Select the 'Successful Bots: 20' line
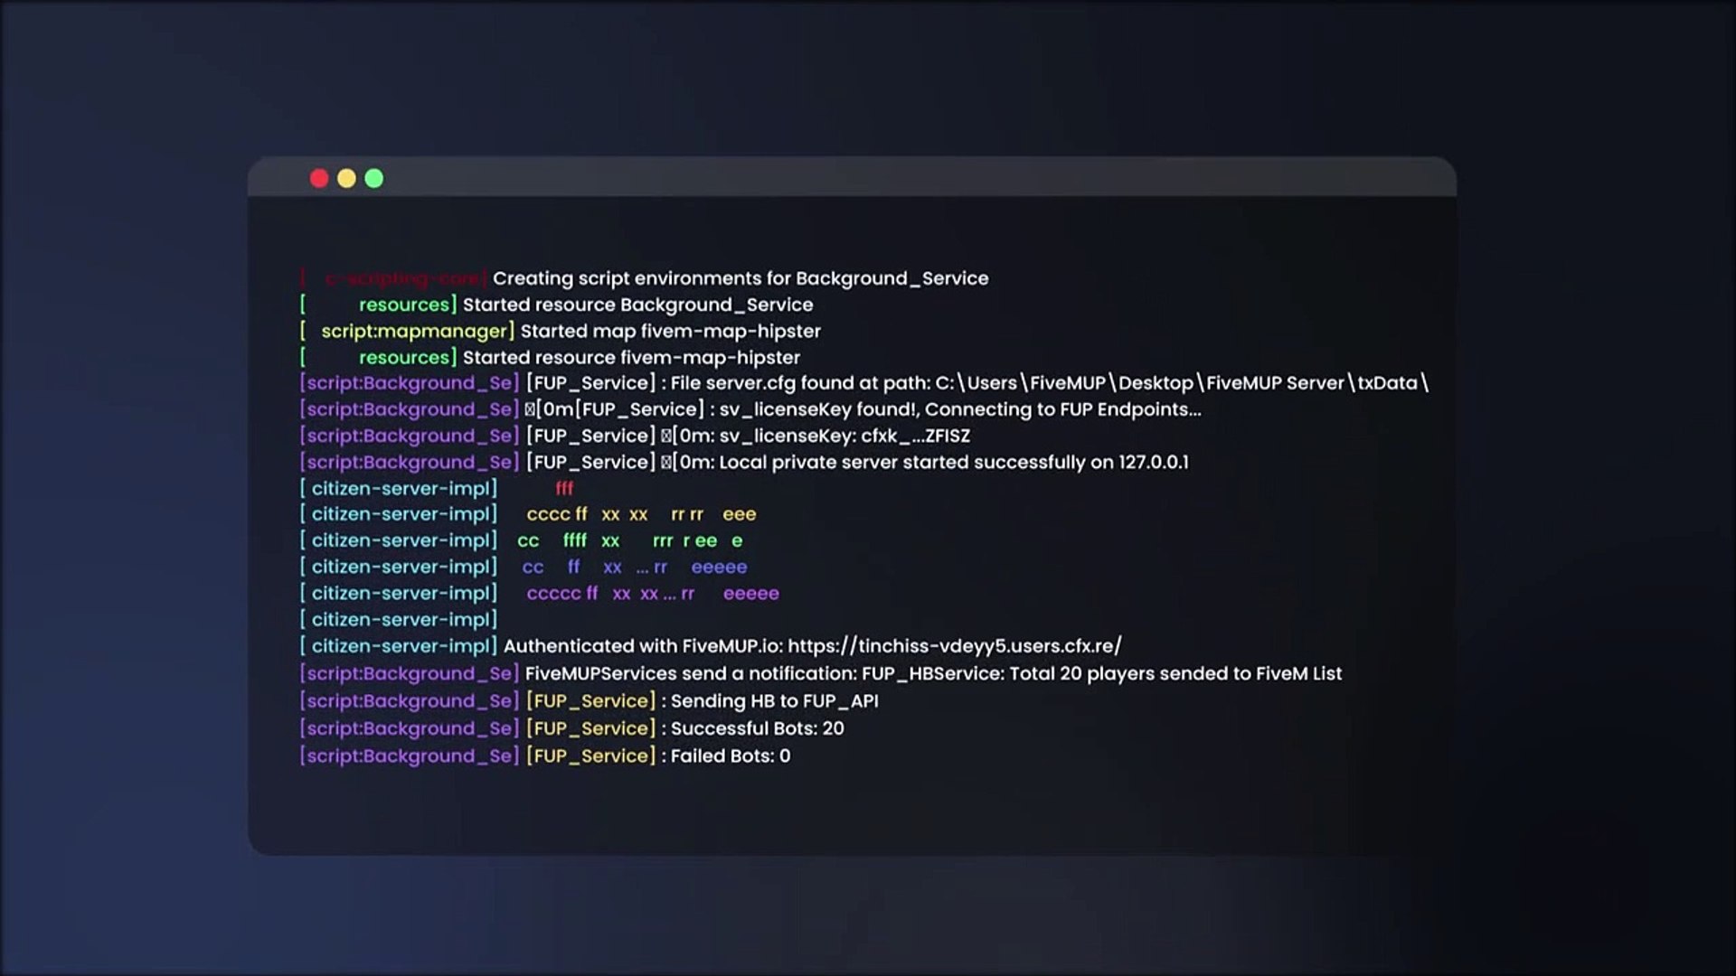This screenshot has width=1736, height=976. (757, 728)
